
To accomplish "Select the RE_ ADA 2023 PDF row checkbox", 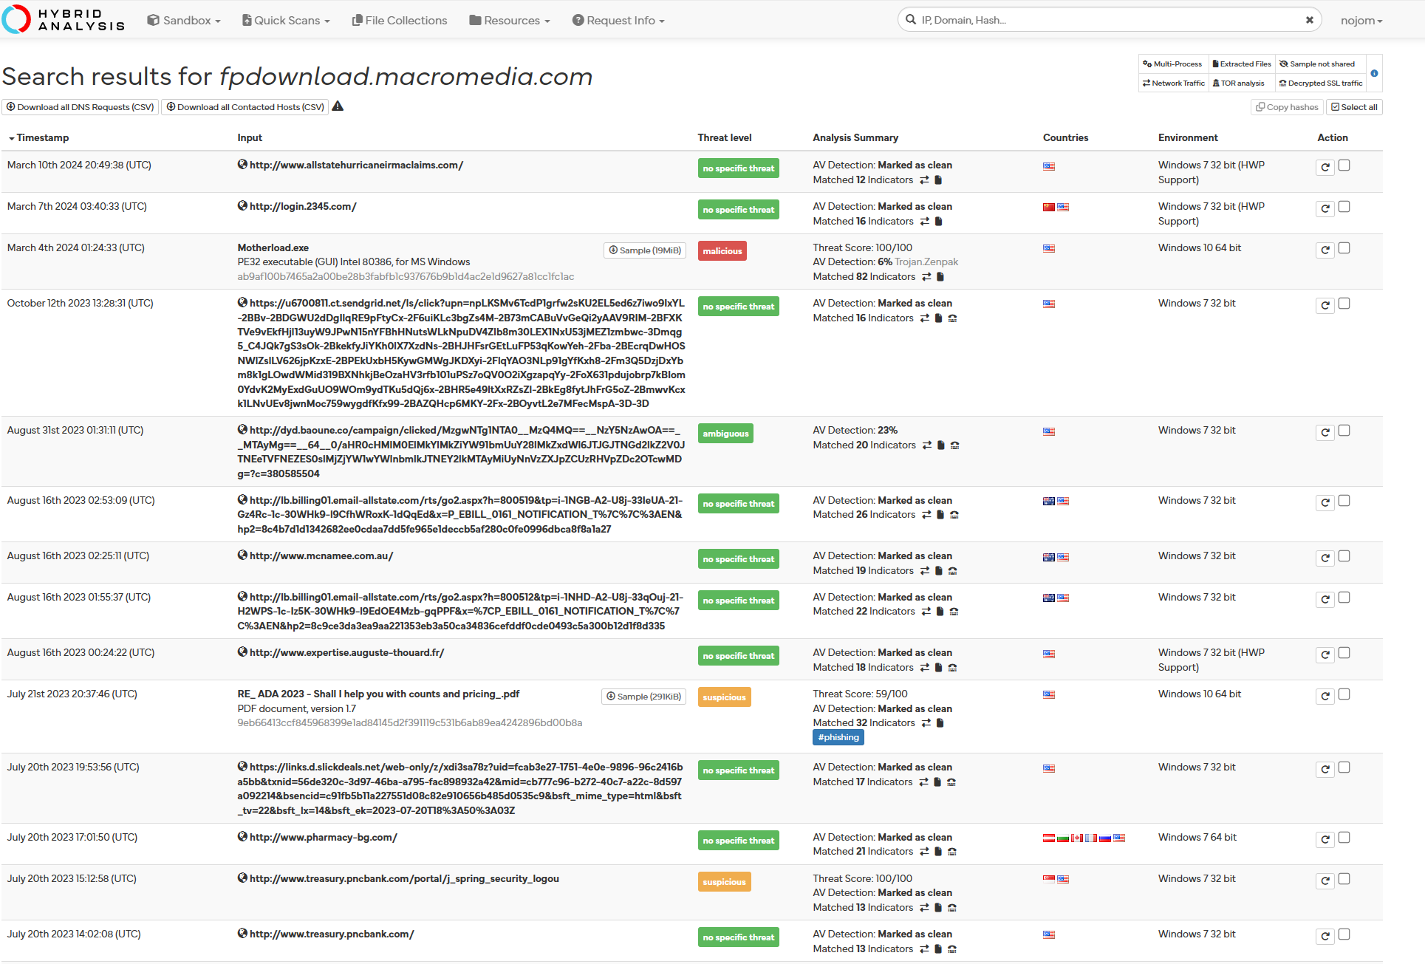I will pos(1344,694).
